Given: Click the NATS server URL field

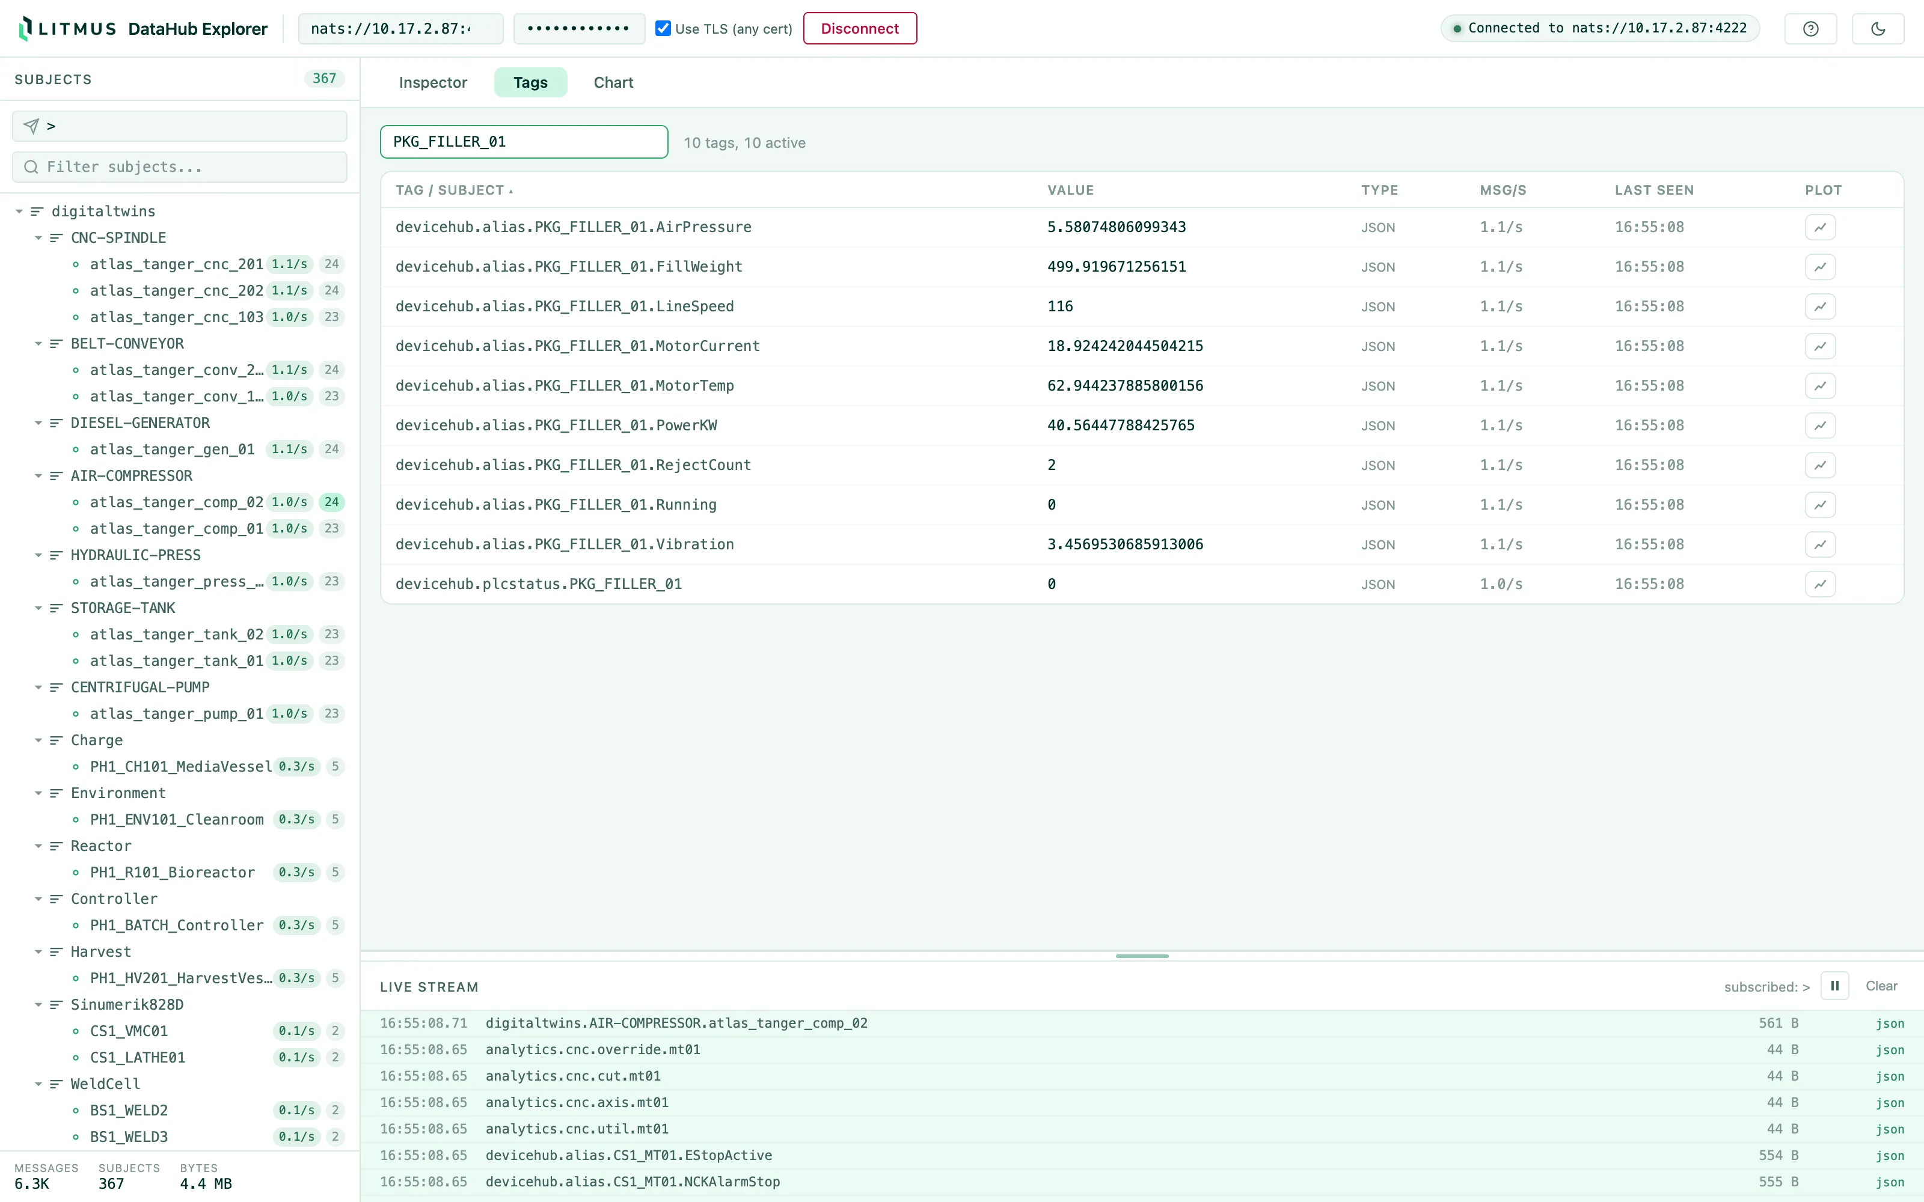Looking at the screenshot, I should tap(400, 29).
